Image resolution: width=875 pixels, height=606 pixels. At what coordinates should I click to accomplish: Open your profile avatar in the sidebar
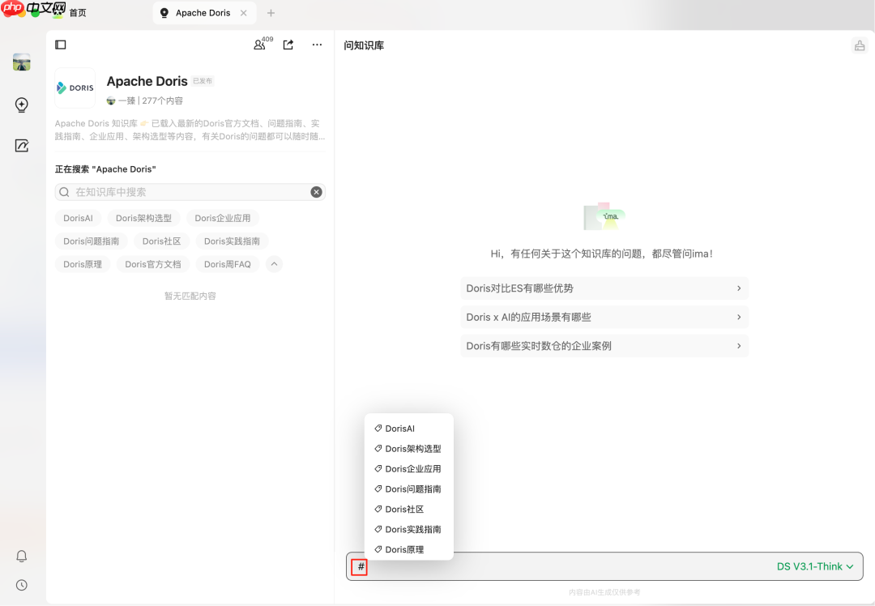pyautogui.click(x=21, y=62)
